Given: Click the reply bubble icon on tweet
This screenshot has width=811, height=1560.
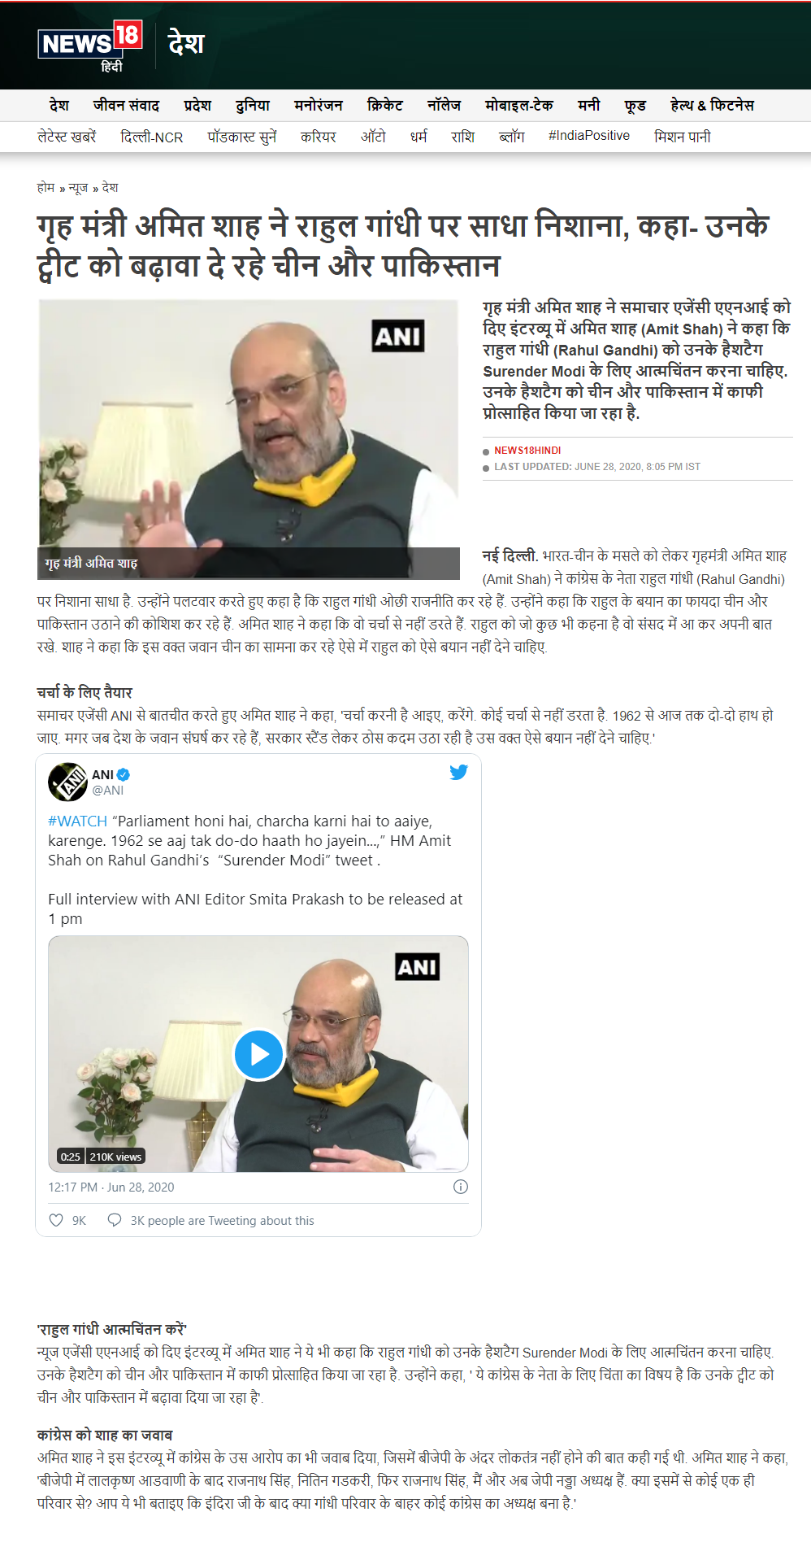Looking at the screenshot, I should [x=115, y=1220].
